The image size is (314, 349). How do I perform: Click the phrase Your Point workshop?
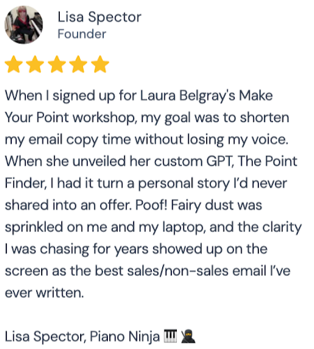tap(70, 118)
